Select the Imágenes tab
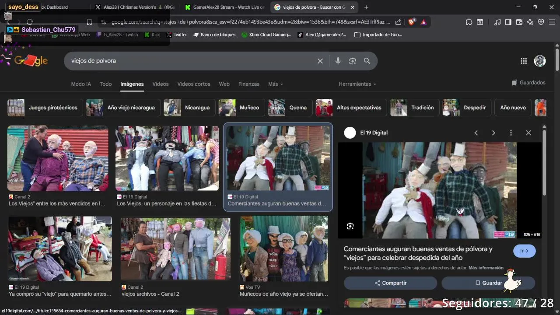 click(x=132, y=84)
